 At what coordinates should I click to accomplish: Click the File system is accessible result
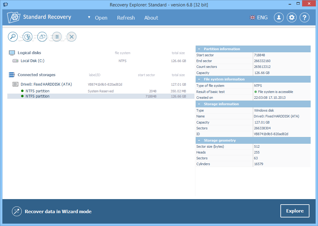point(274,92)
